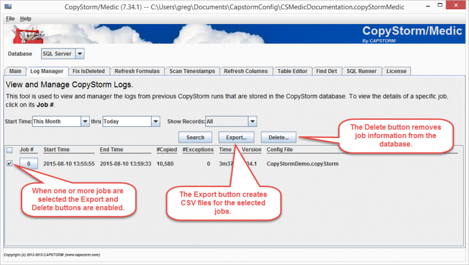The image size is (469, 265).
Task: Click the start time 2015-08-10 13:55:55 cell
Action: click(69, 164)
